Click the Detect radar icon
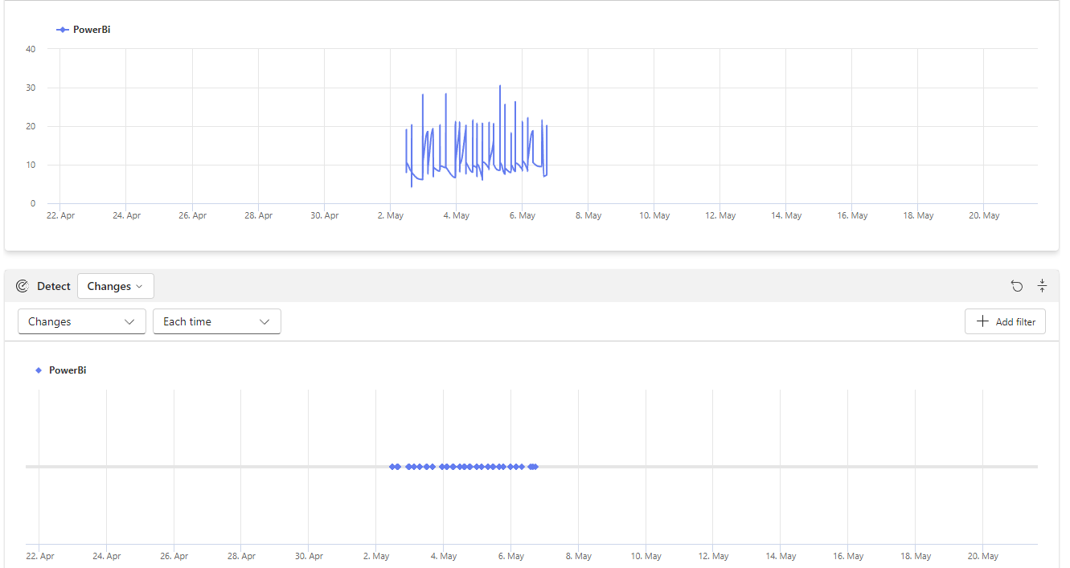Screen dimensions: 1070x568 pos(23,286)
